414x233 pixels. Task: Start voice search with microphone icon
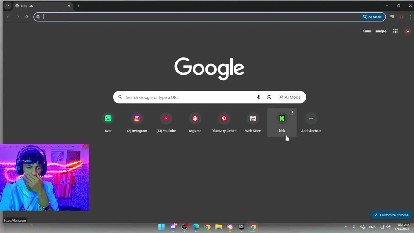(259, 97)
